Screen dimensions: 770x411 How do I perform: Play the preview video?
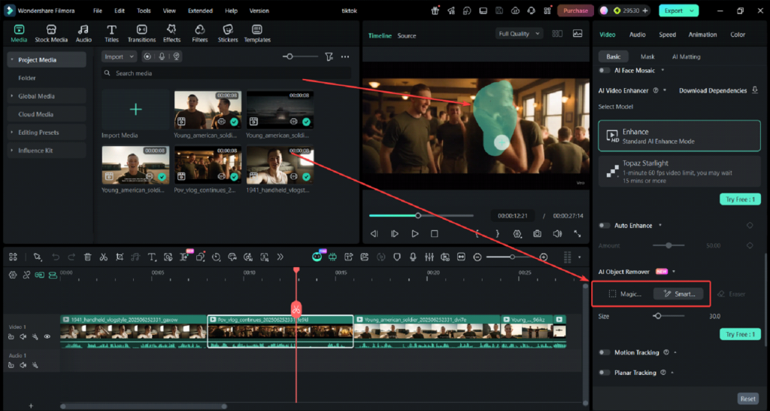[x=415, y=234]
